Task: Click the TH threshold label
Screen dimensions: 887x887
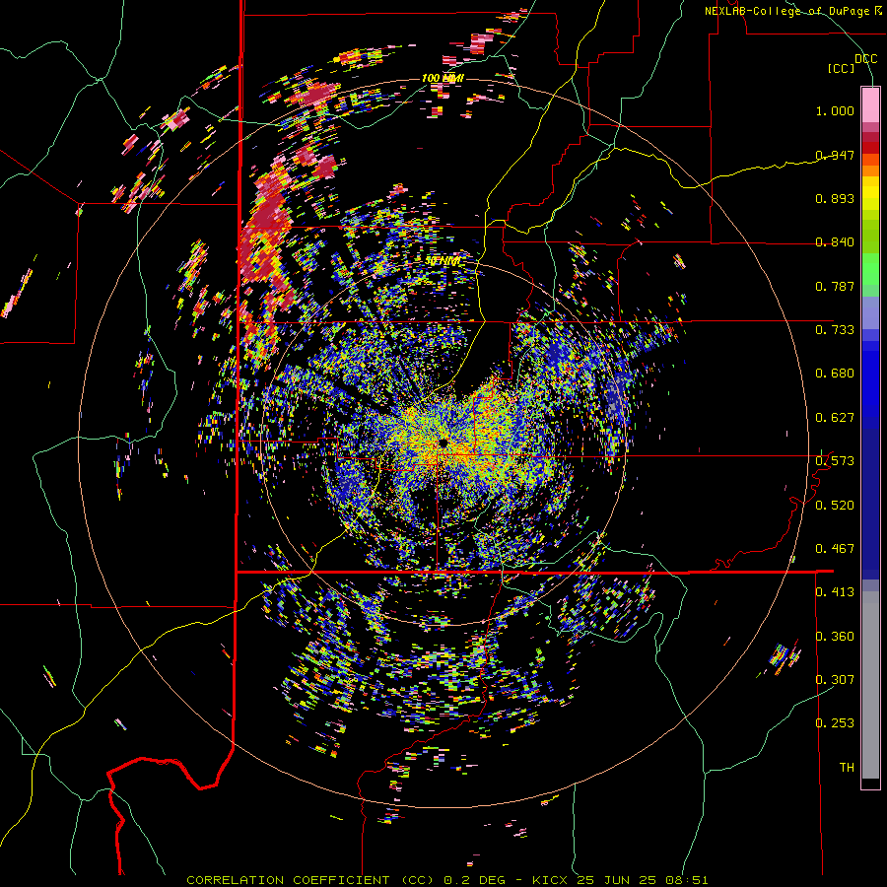Action: 847,767
